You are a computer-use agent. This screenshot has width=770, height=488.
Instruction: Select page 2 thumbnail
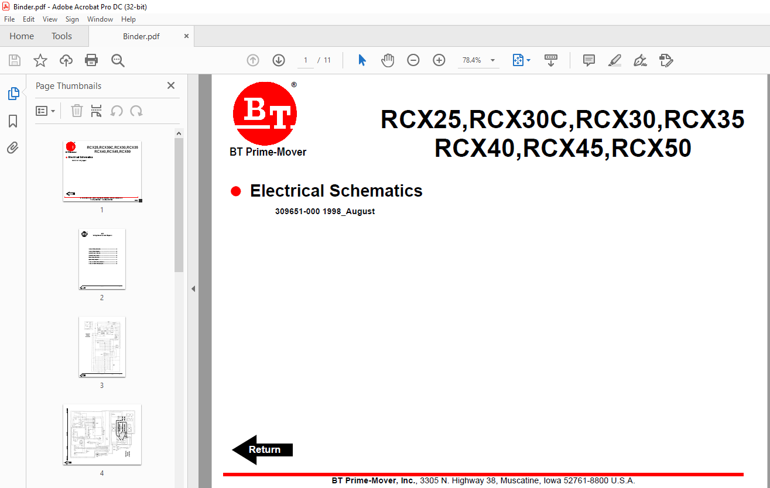point(102,259)
